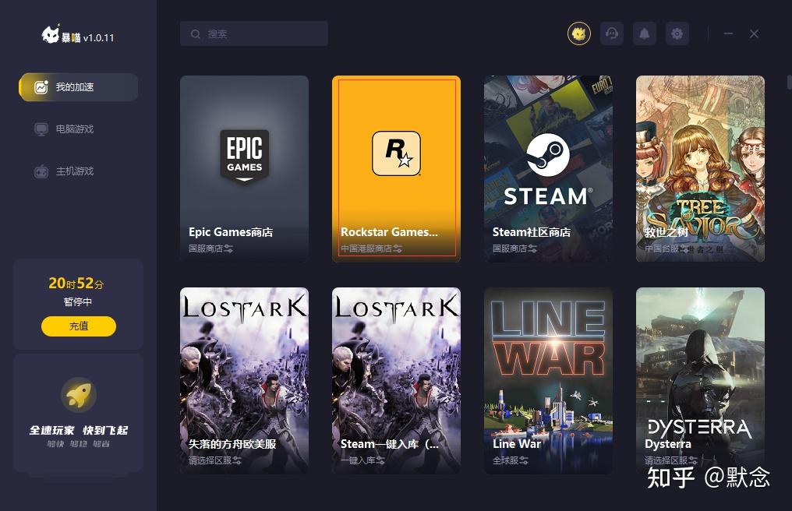Image resolution: width=792 pixels, height=511 pixels.
Task: Open the settings gear icon
Action: tap(677, 33)
